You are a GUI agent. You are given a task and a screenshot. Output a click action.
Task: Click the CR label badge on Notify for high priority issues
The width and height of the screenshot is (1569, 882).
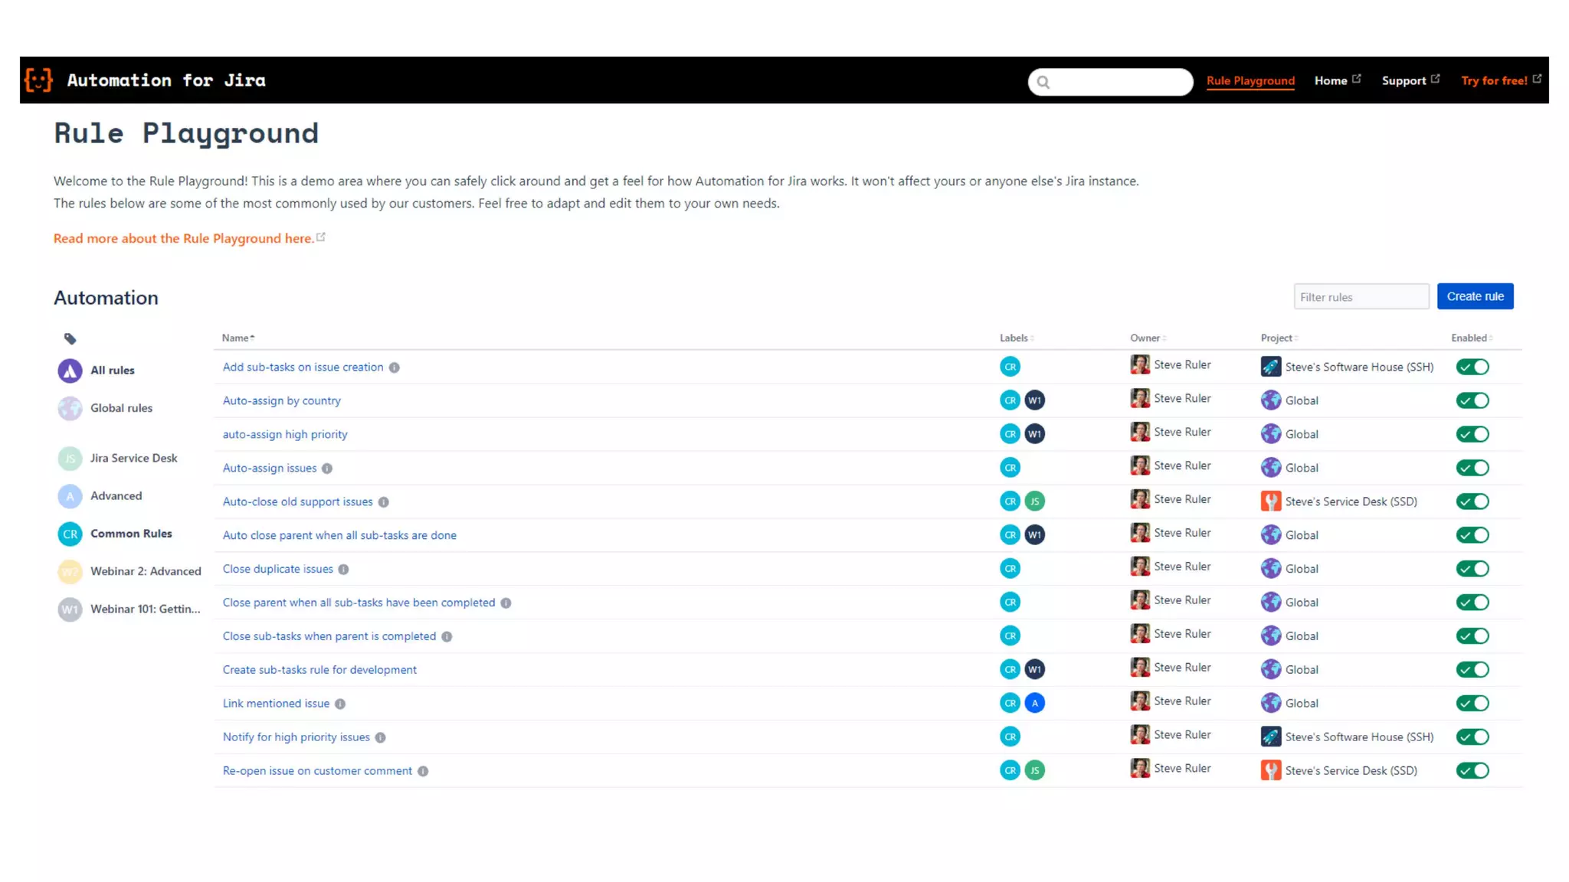coord(1010,737)
